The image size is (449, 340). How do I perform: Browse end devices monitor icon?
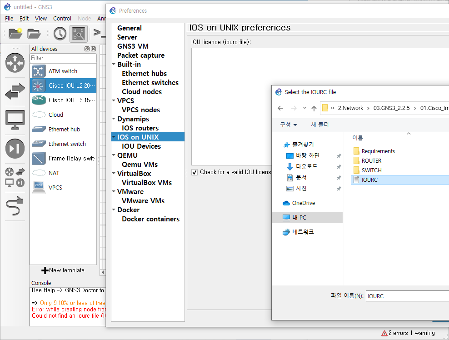[x=15, y=120]
